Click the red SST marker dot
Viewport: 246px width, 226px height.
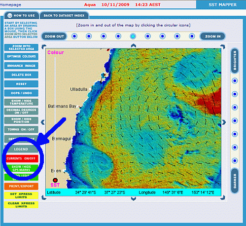coord(55,180)
